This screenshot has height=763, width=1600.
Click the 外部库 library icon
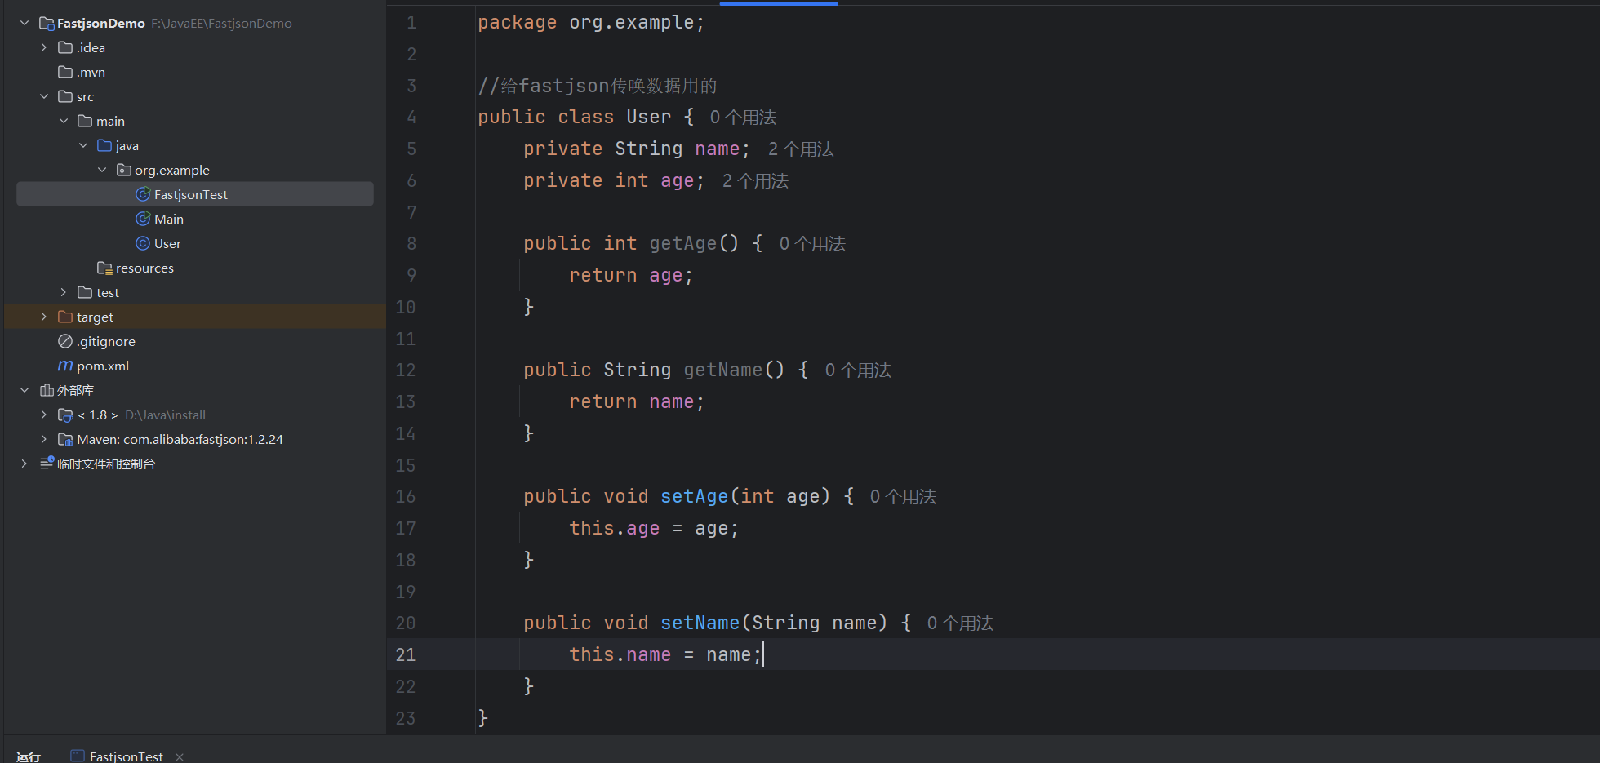tap(47, 390)
